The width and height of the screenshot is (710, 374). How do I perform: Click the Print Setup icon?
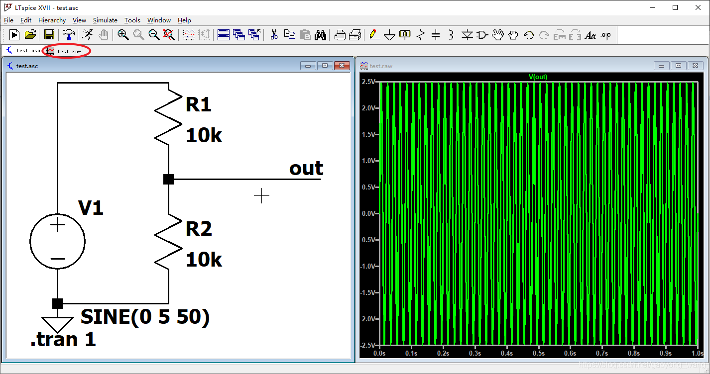tap(340, 35)
